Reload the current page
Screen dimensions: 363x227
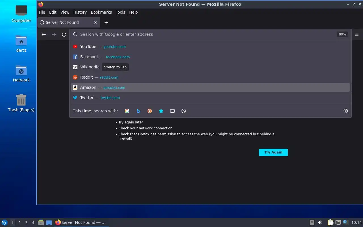(x=64, y=34)
